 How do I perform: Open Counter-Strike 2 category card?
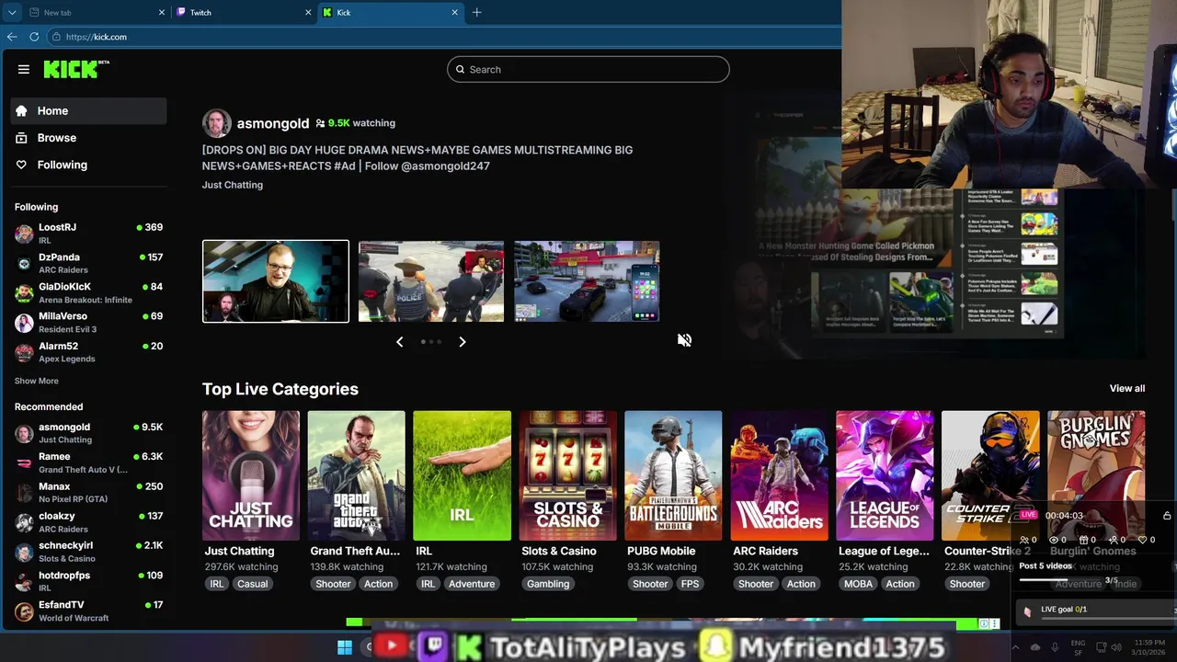990,475
